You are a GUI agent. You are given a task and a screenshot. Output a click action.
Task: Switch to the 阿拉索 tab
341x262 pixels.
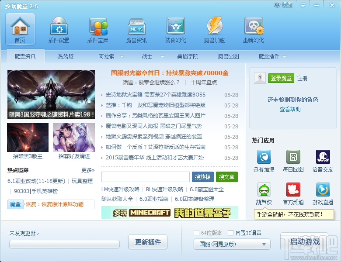click(x=106, y=56)
